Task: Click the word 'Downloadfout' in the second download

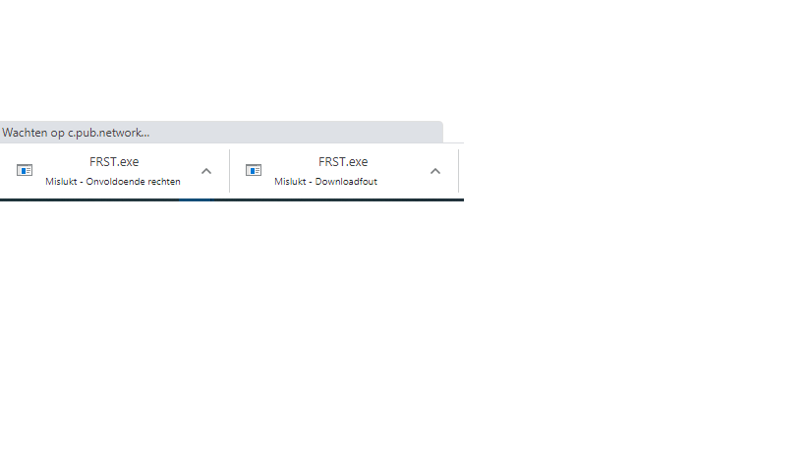Action: [x=346, y=182]
